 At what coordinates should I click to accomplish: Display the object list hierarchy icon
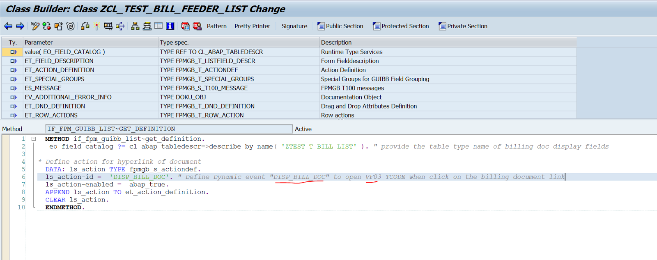point(135,26)
